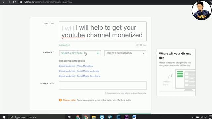Click the orange Please note info icon
Image resolution: width=212 pixels, height=119 pixels.
(60, 100)
